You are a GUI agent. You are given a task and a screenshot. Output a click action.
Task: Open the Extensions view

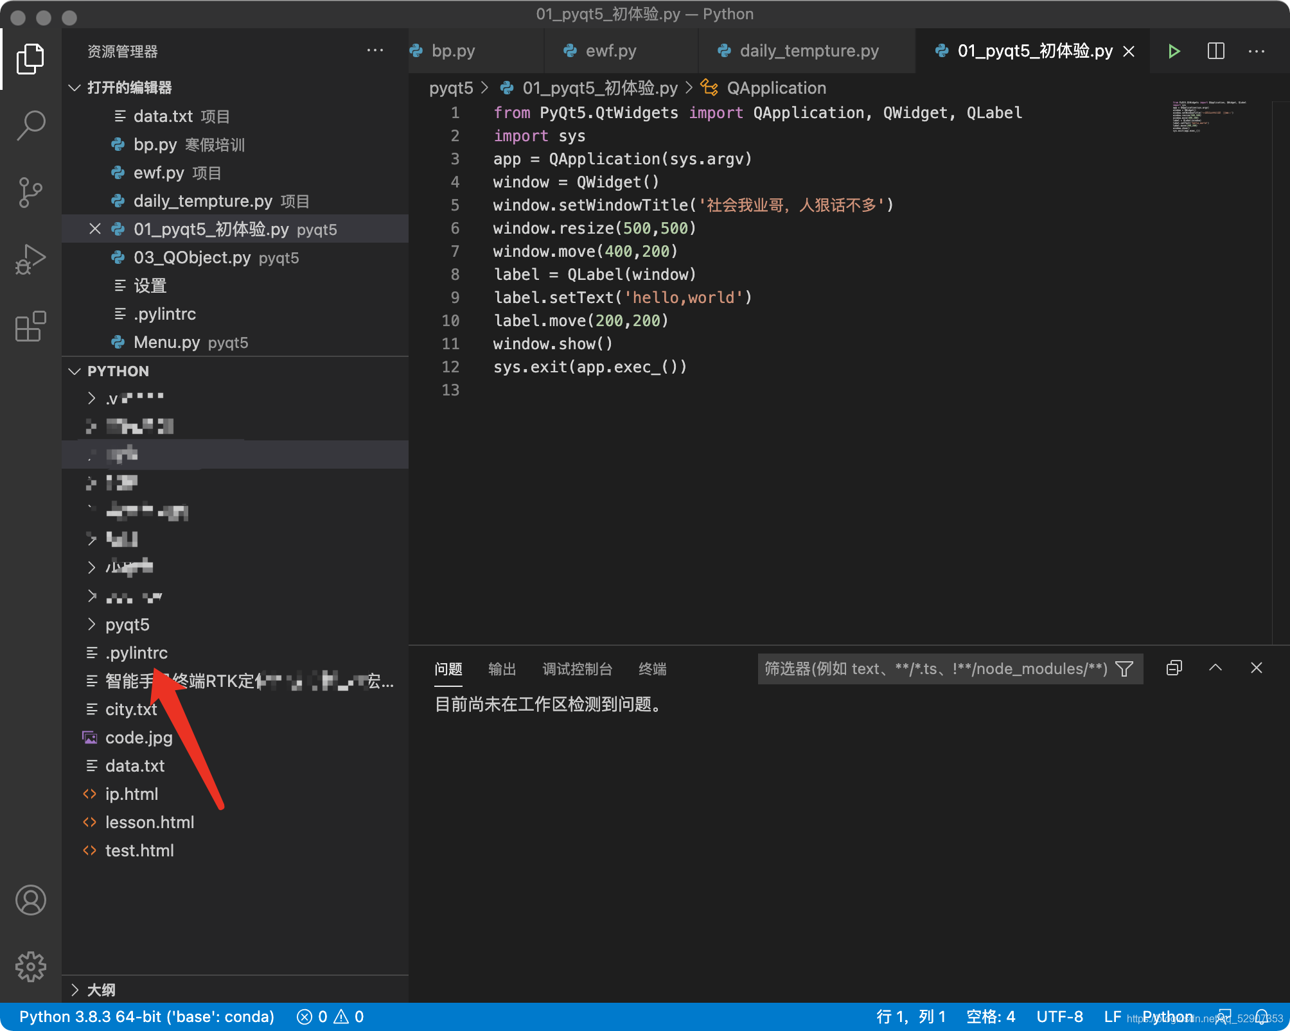tap(30, 326)
